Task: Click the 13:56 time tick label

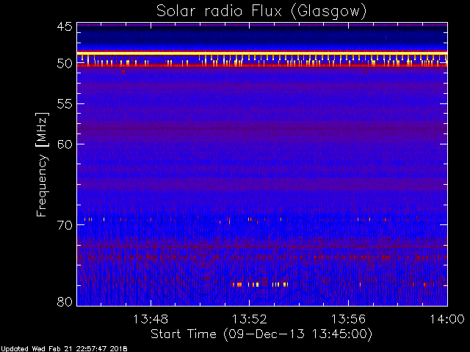Action: coord(348,319)
